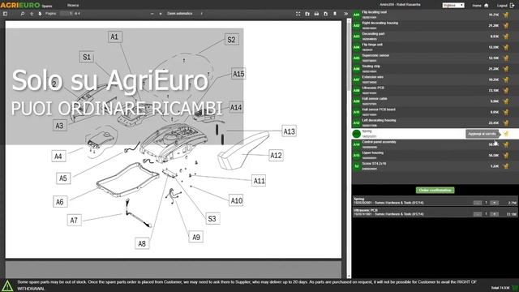The image size is (519, 292).
Task: Click the A13 label on diagram
Action: [289, 131]
